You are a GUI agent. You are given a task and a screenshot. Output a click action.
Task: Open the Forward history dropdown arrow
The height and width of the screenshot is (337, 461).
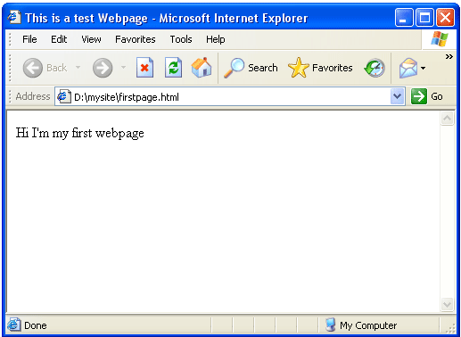(x=123, y=68)
